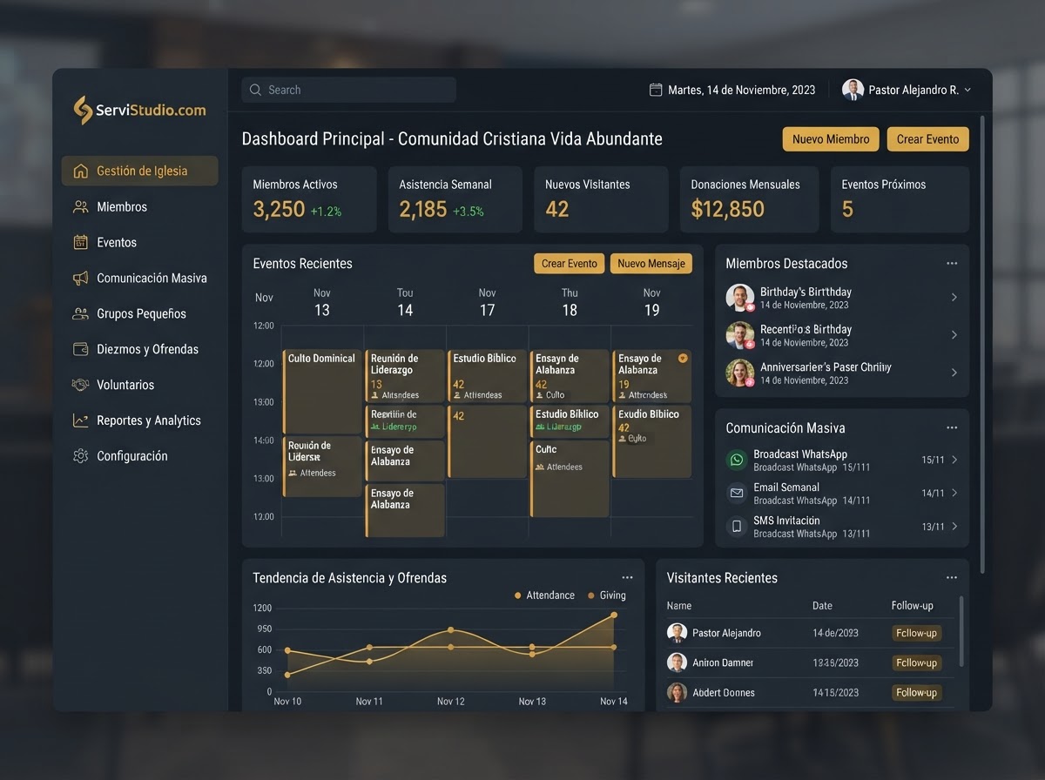Click the calendar icon beside the date
This screenshot has height=780, width=1045.
point(656,90)
